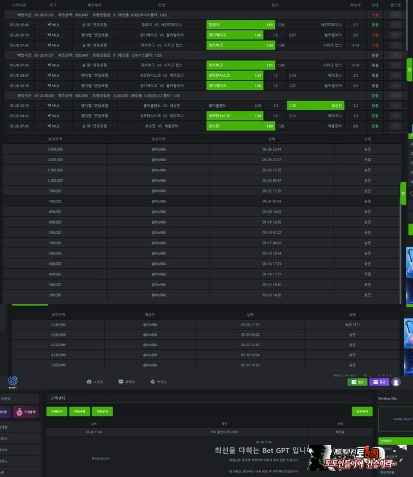The width and height of the screenshot is (413, 477).
Task: Click the 전체삭제 button in 고객센터
Action: point(79,411)
